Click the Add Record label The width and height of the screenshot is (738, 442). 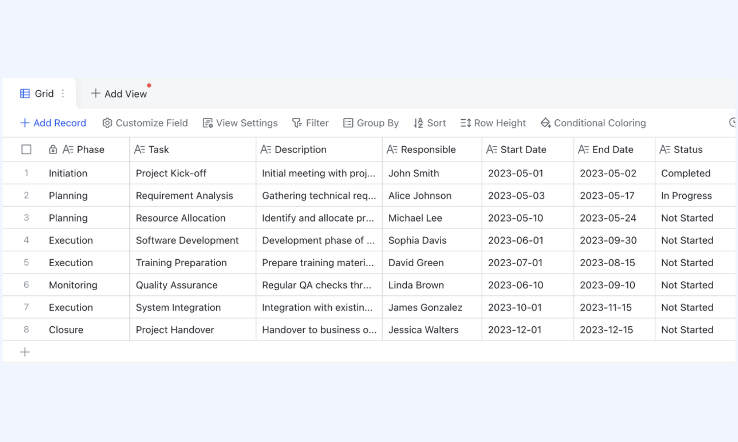(x=60, y=123)
